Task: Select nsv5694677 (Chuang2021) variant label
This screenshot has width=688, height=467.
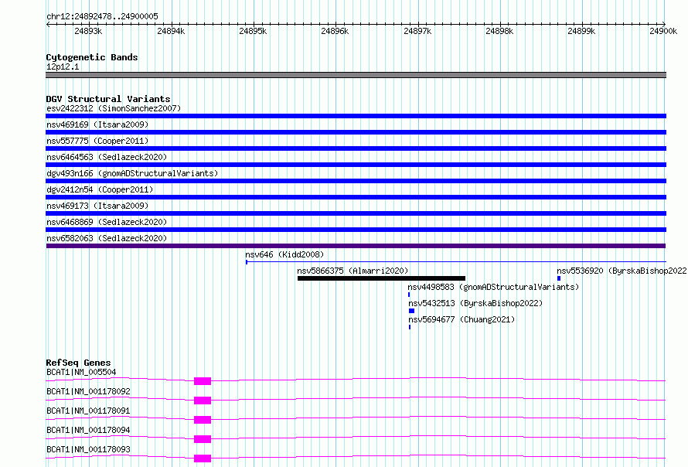Action: point(462,319)
